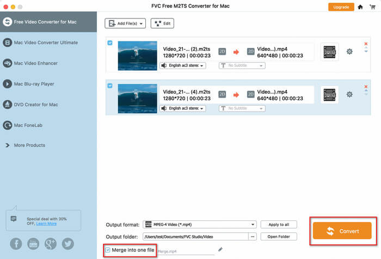Click the Edit button

[x=162, y=23]
